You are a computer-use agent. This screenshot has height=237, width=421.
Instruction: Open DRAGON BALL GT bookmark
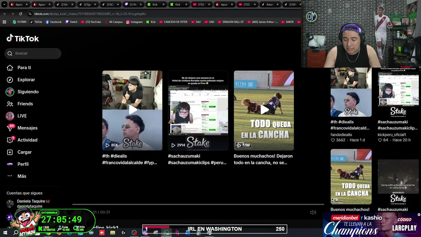pos(231,22)
